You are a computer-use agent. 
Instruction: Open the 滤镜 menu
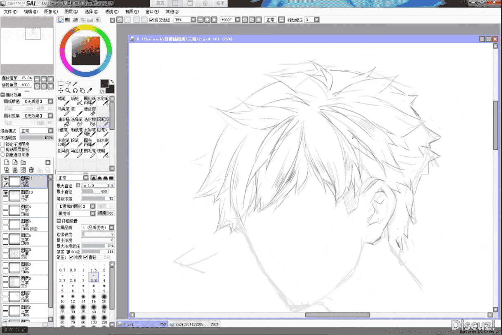(111, 12)
